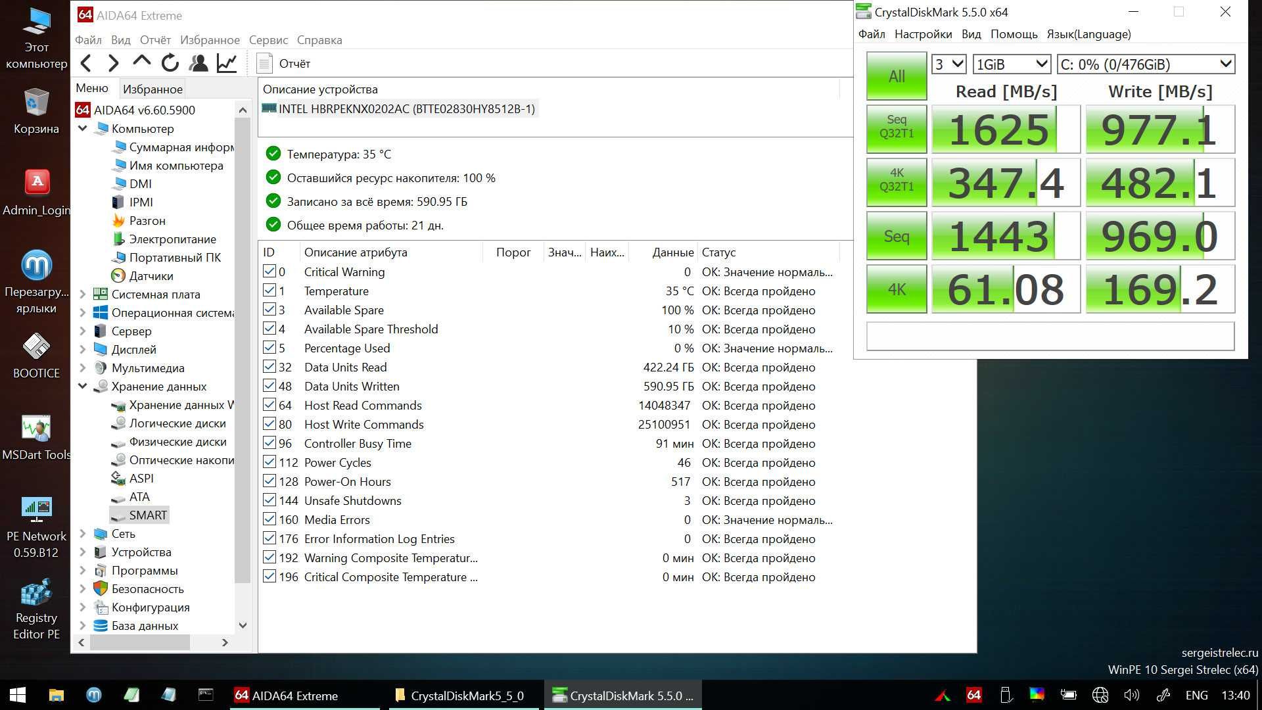Open the C: drive selection dropdown
Screen dimensions: 1262x710
[1146, 64]
